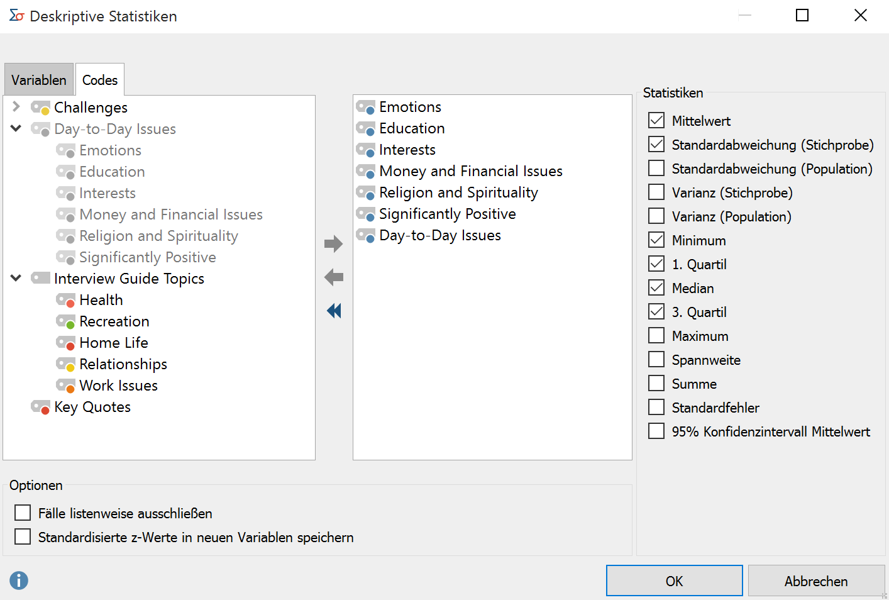Image resolution: width=889 pixels, height=600 pixels.
Task: Enable the Summe checkbox
Action: tap(656, 383)
